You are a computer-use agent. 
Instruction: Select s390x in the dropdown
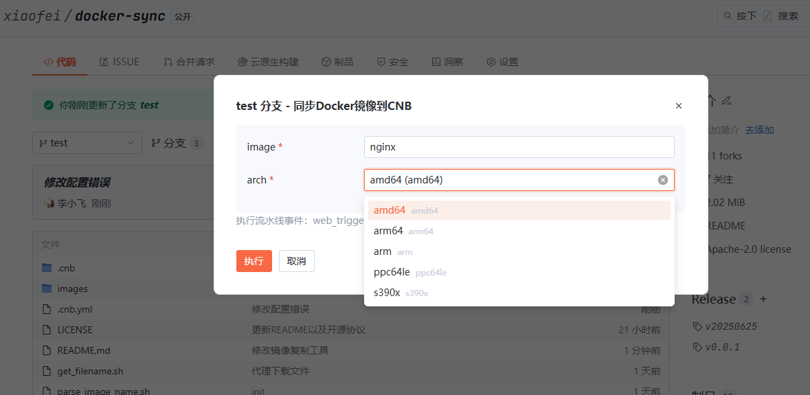(519, 293)
